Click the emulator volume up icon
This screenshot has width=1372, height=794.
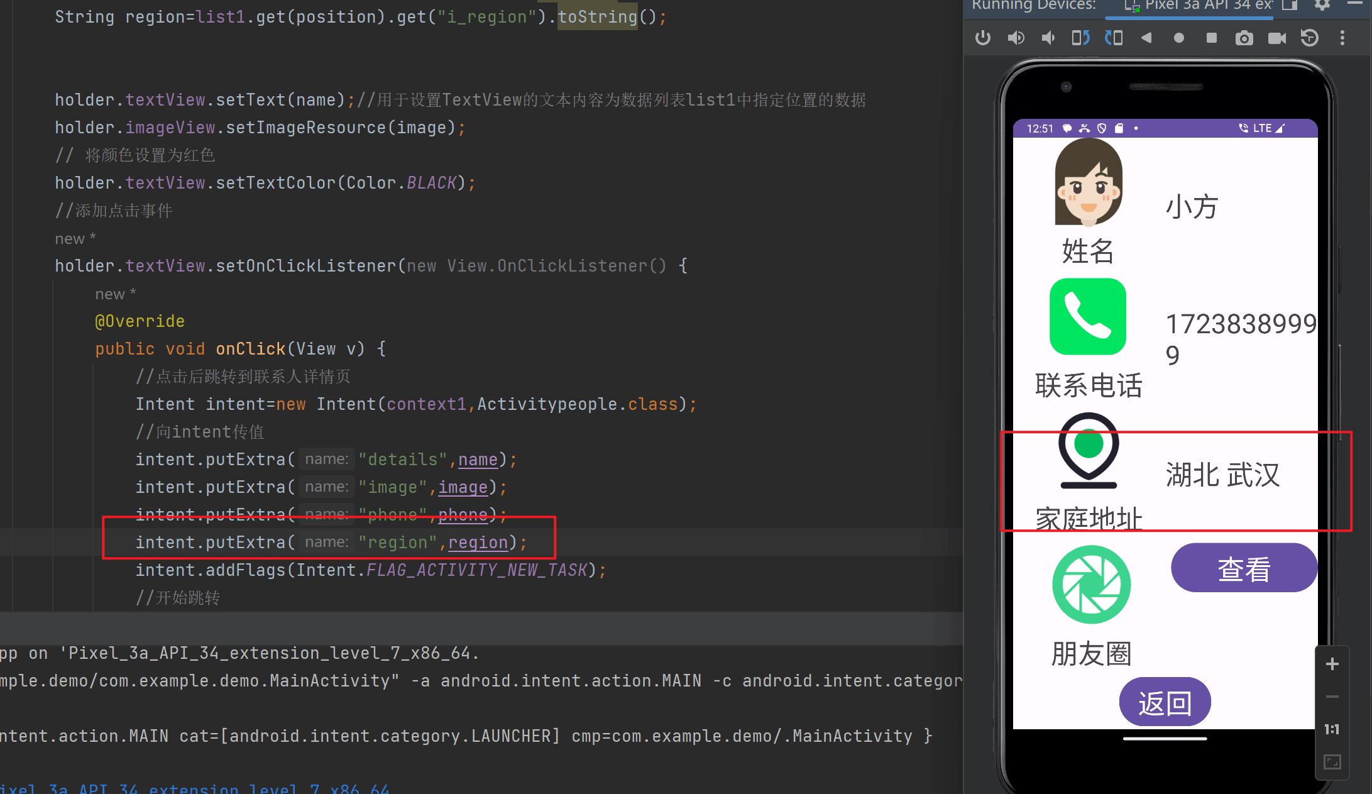1016,38
